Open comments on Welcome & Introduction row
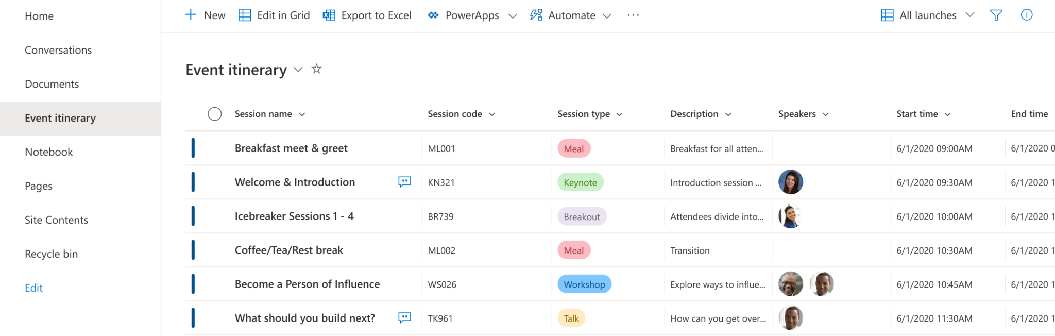1055x336 pixels. tap(404, 182)
